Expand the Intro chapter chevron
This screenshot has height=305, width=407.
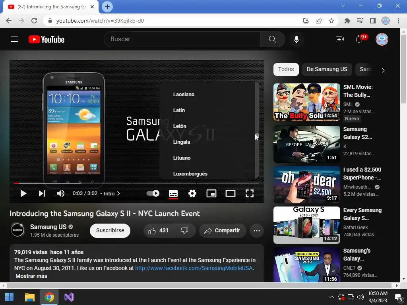point(118,193)
